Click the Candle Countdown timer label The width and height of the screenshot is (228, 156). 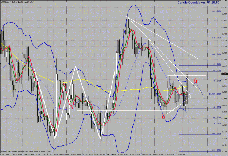pos(198,3)
